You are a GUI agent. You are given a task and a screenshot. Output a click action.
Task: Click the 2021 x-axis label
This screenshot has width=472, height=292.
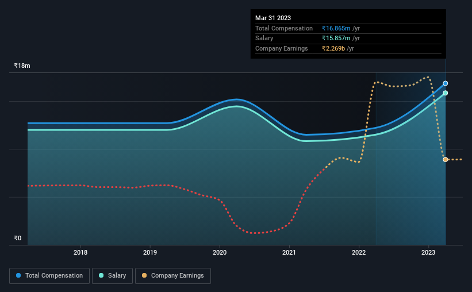point(289,252)
